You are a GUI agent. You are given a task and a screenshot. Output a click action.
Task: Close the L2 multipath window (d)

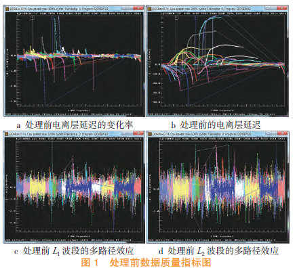point(283,133)
